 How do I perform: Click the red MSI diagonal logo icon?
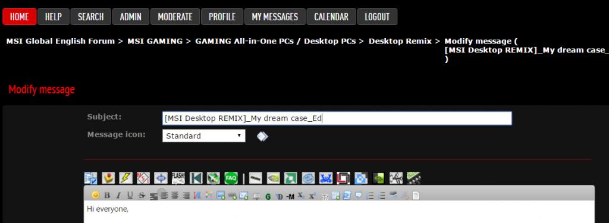pos(143,178)
